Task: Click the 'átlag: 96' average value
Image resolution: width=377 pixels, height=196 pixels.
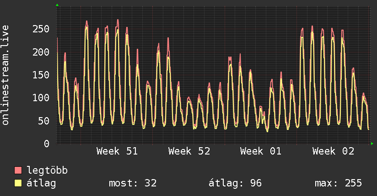Action: (235, 183)
